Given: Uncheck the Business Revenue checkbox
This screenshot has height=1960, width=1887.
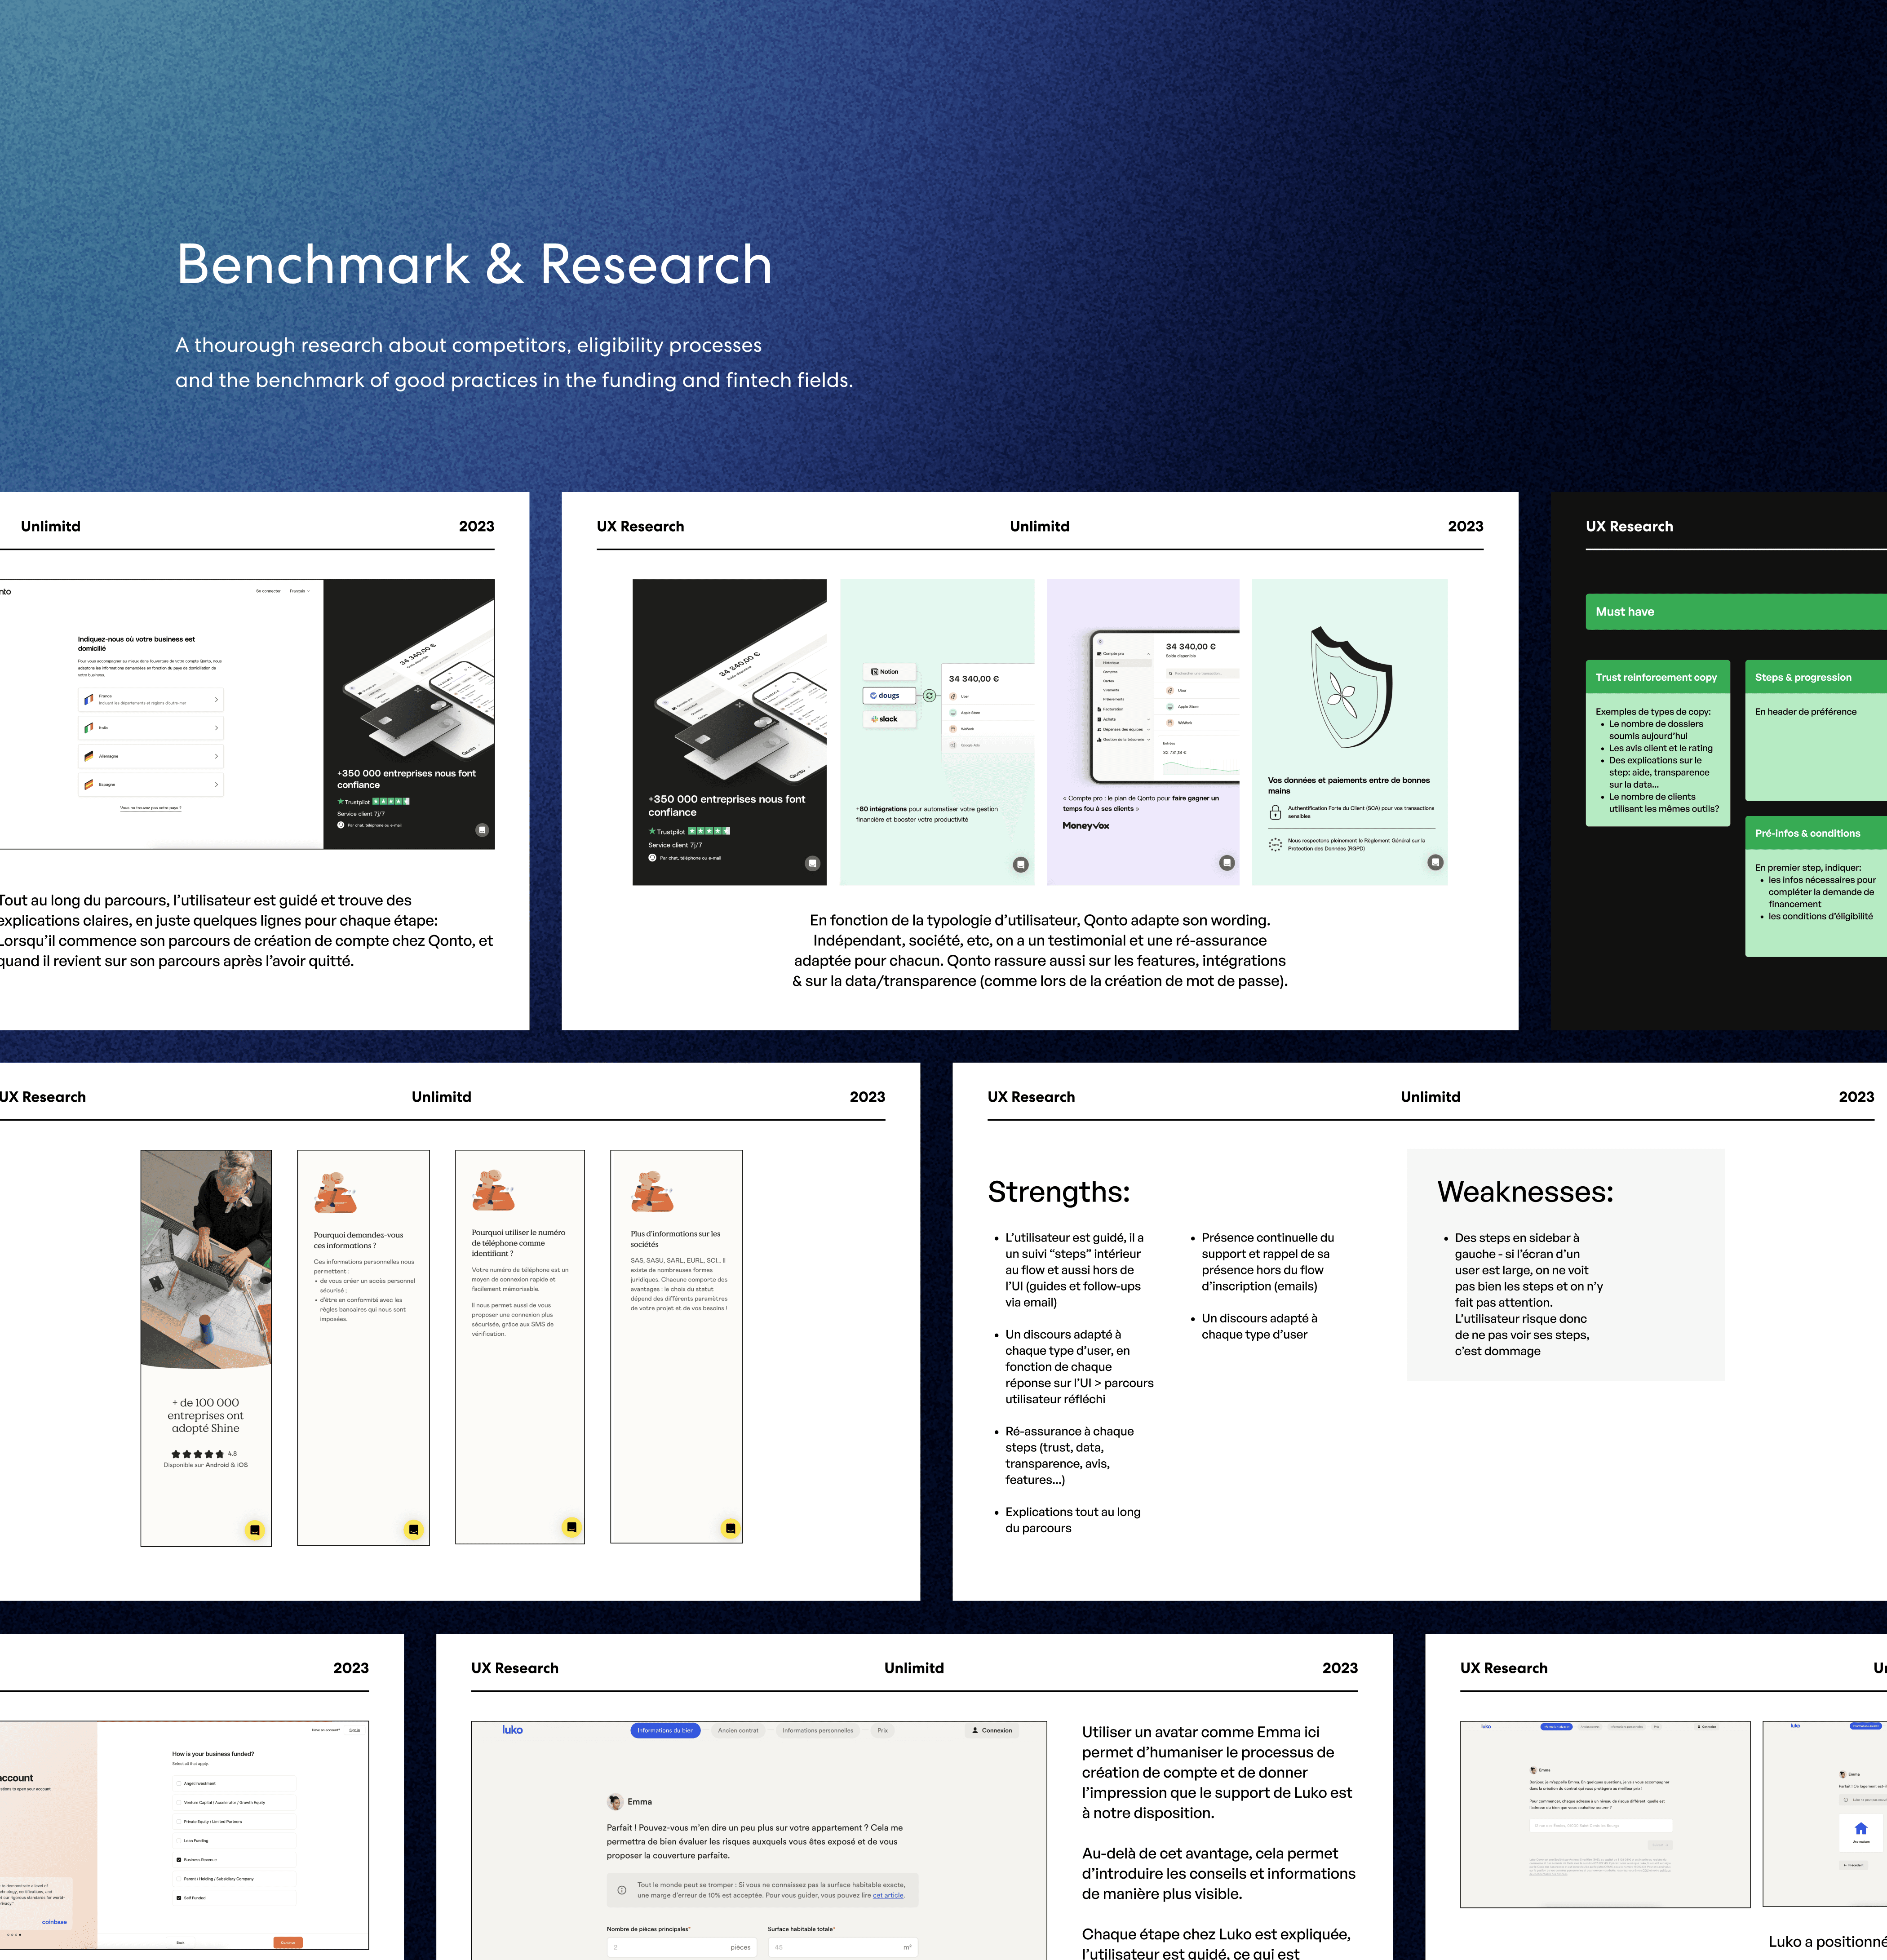Looking at the screenshot, I should click(x=179, y=1860).
